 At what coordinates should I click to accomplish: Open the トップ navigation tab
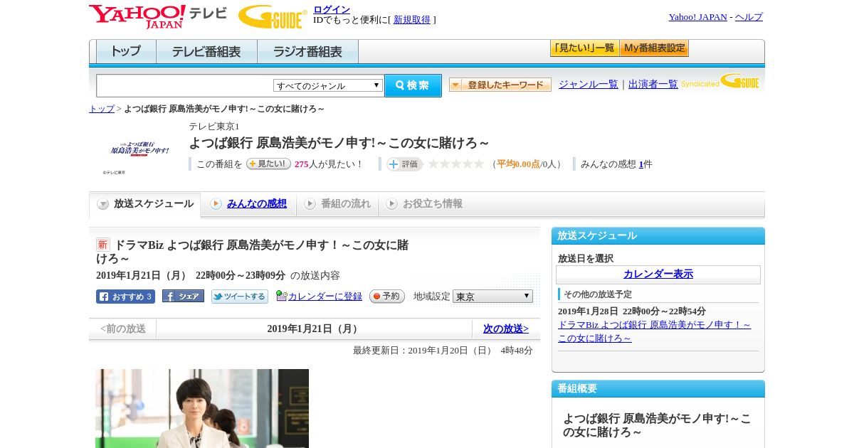126,52
